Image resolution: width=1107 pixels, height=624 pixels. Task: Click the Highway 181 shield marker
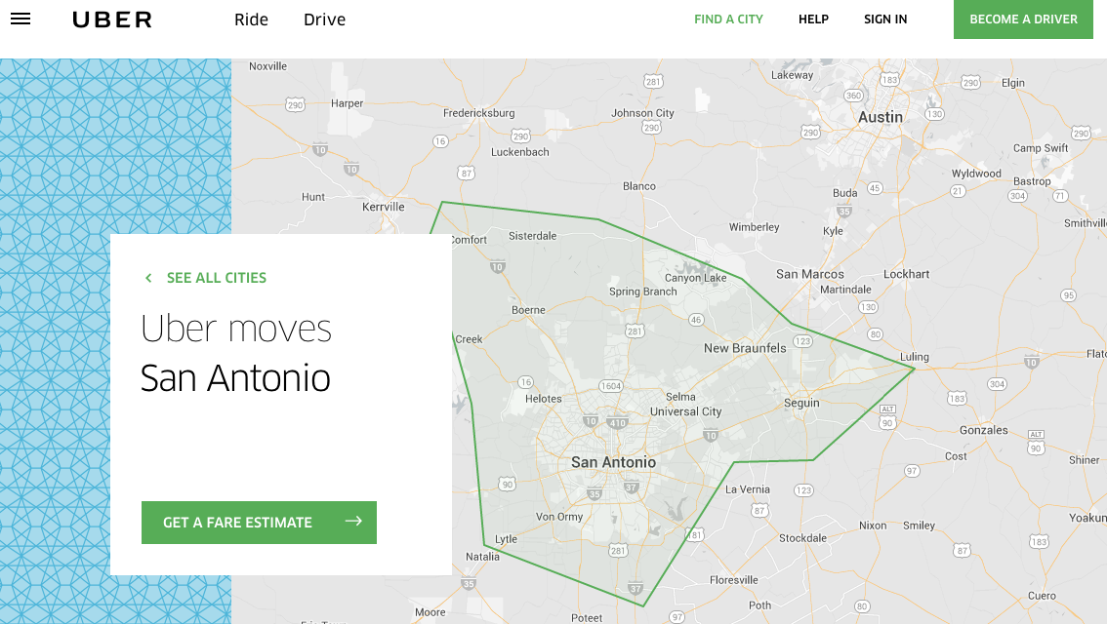[695, 534]
